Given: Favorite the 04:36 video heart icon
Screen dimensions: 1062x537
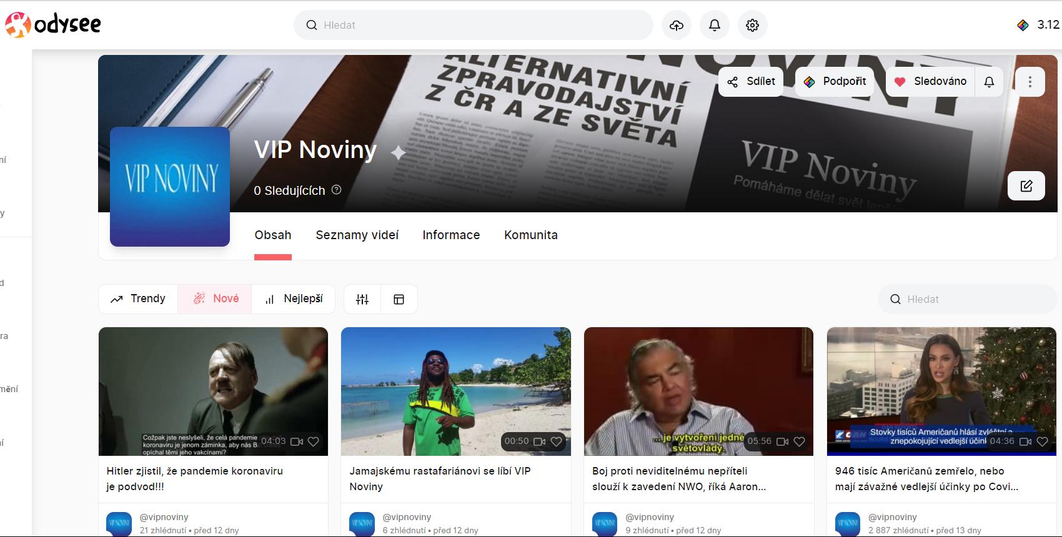Looking at the screenshot, I should (1042, 441).
